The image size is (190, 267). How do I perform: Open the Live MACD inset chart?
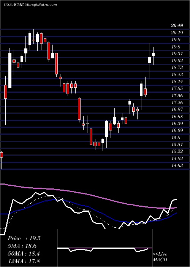pos(104,248)
